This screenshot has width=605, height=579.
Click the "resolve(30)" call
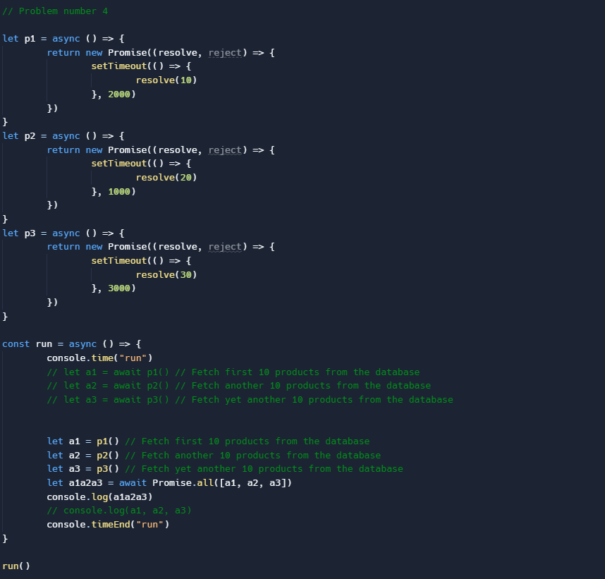click(x=166, y=275)
